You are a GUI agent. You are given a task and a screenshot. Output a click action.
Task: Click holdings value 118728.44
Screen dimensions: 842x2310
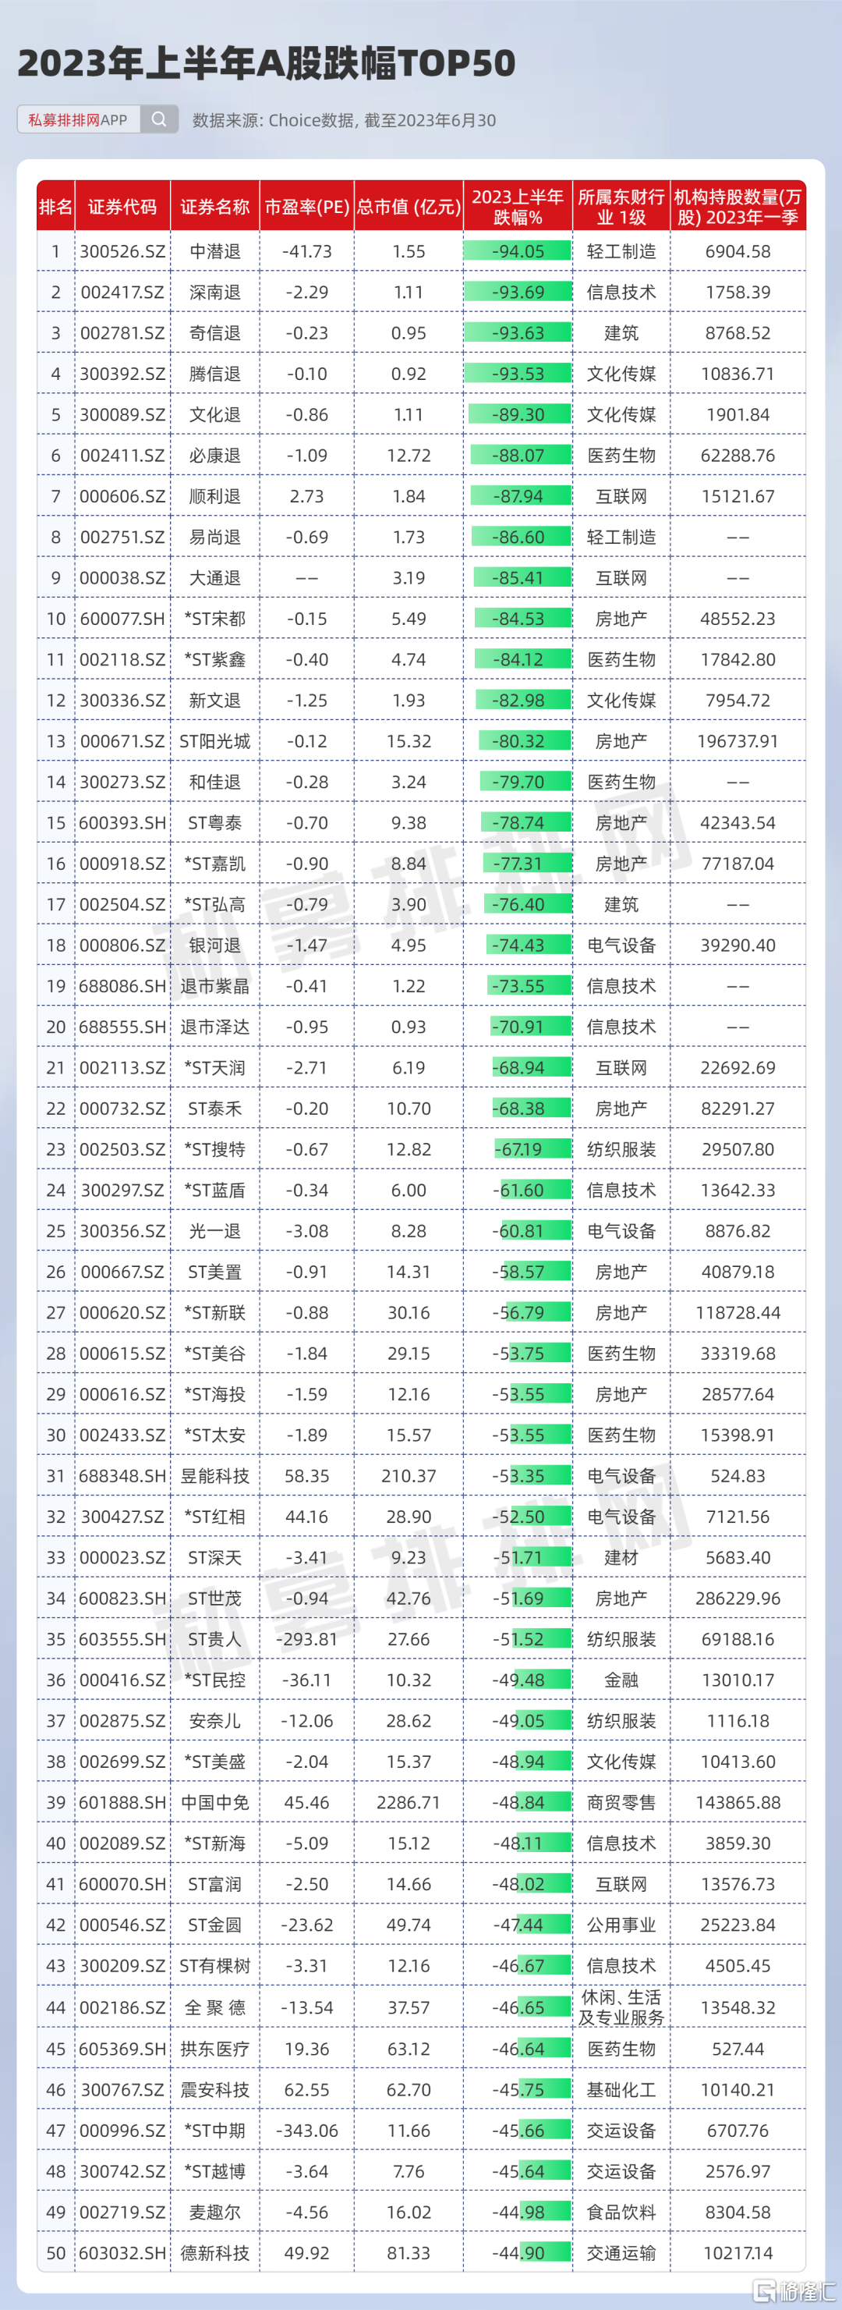[x=738, y=1312]
